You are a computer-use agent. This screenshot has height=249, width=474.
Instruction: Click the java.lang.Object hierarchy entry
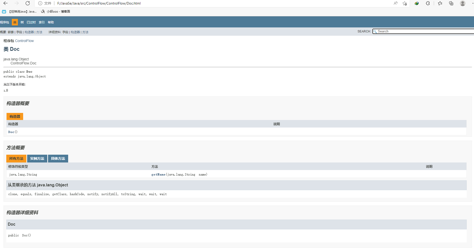tap(16, 59)
